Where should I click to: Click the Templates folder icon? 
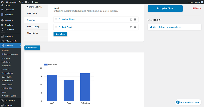pyautogui.click(x=2, y=25)
